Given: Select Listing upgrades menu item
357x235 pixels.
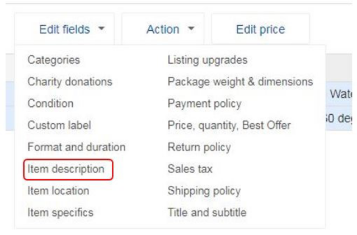Looking at the screenshot, I should pos(208,60).
